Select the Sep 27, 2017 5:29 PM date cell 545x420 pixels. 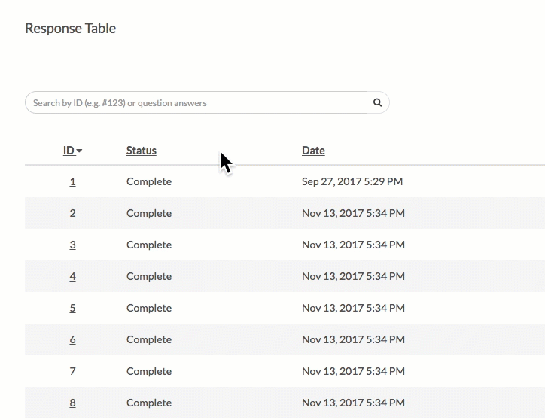[x=352, y=181]
